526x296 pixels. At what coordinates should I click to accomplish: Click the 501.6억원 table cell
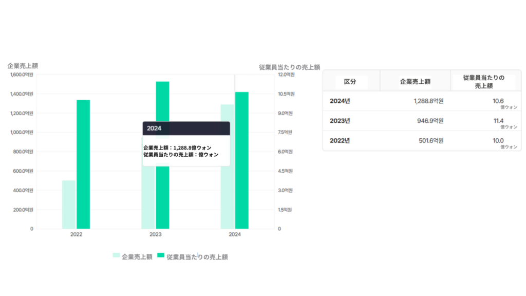tap(428, 140)
